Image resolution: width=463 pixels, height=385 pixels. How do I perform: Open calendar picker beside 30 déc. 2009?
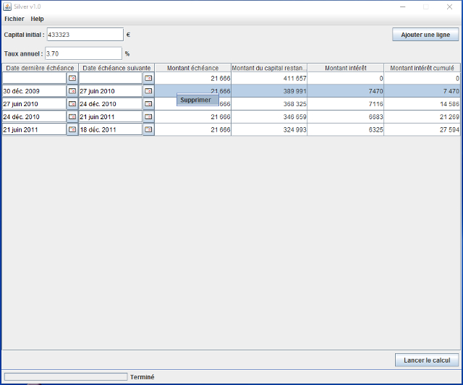[x=72, y=91]
